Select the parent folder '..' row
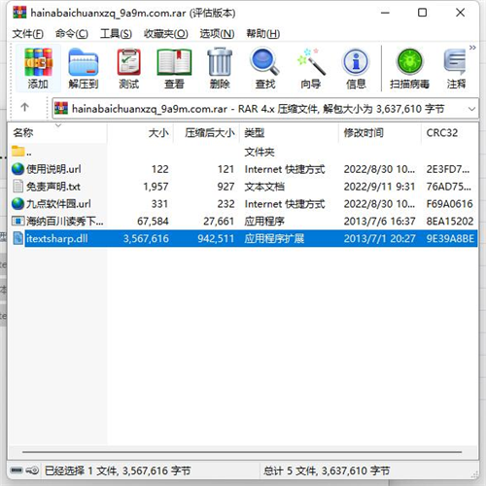The height and width of the screenshot is (486, 486). (243, 152)
